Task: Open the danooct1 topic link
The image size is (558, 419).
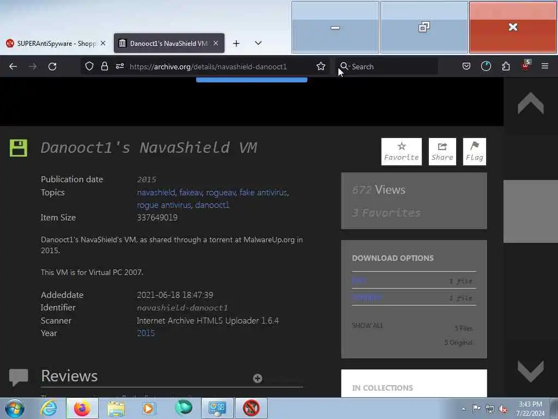Action: [x=212, y=205]
